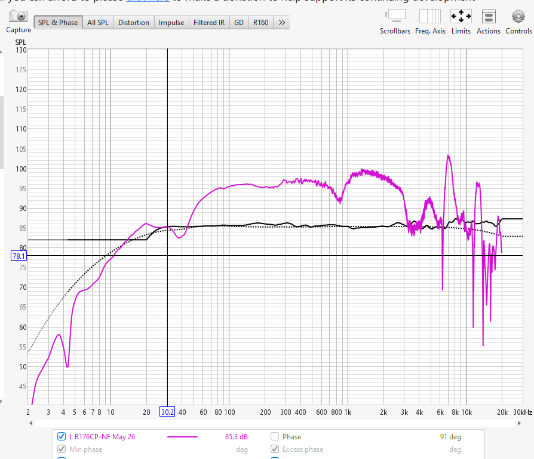Click the horizontal scrollbar left arrow
The width and height of the screenshot is (534, 459).
[30, 423]
